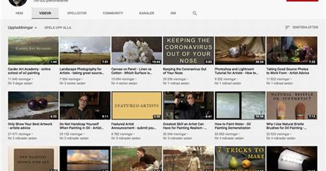The image size is (326, 171).
Task: Click title 'Landscape Photography for Artists'
Action: pyautogui.click(x=82, y=71)
